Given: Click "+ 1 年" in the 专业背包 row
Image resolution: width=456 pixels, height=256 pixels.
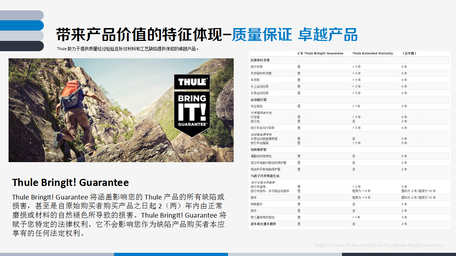Looking at the screenshot, I should click(x=356, y=106).
